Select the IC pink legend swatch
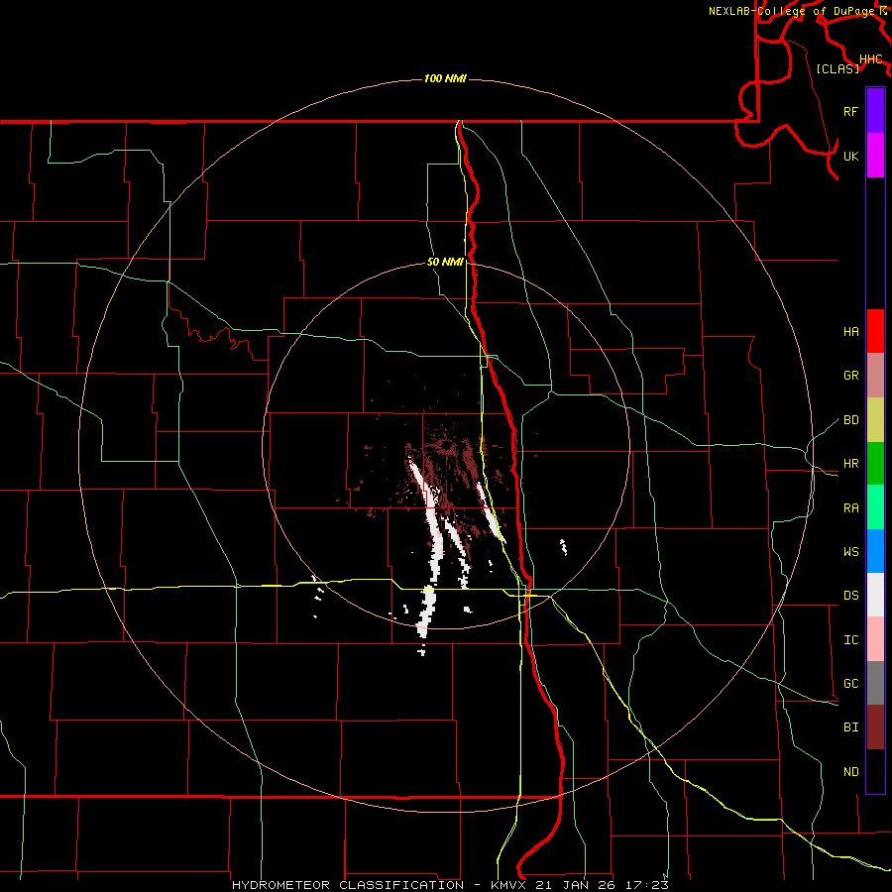Screen dimensions: 892x892 click(x=875, y=639)
